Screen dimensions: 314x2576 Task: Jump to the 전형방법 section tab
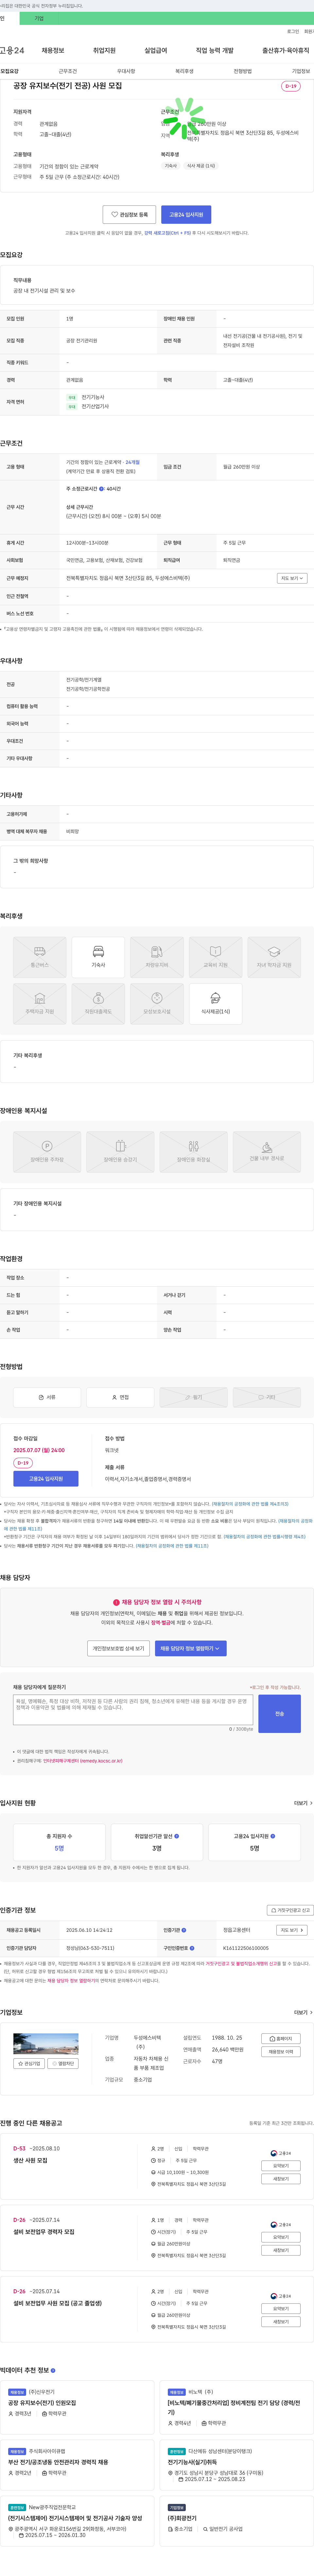click(242, 71)
